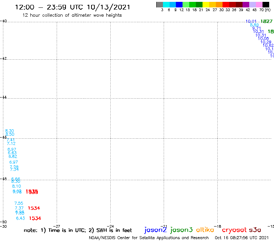Screen dimensions: 274x241
Task: Select the black swatch at the scale end
Action: point(266,4)
